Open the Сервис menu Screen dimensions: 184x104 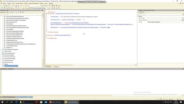[41, 3]
